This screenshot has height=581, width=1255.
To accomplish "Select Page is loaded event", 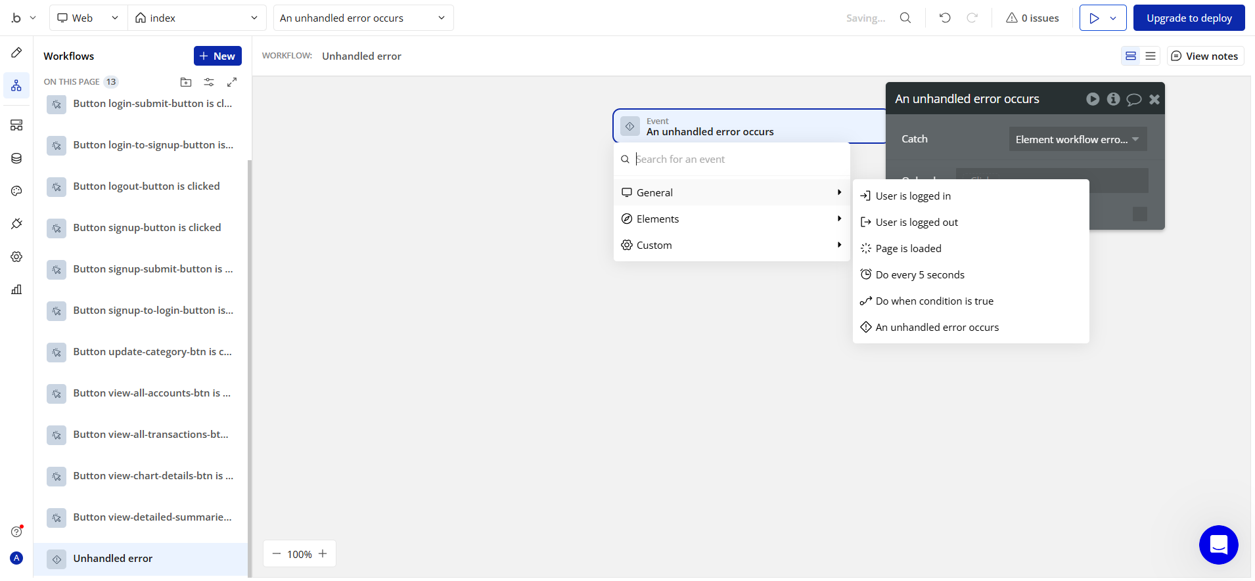I will click(x=971, y=248).
